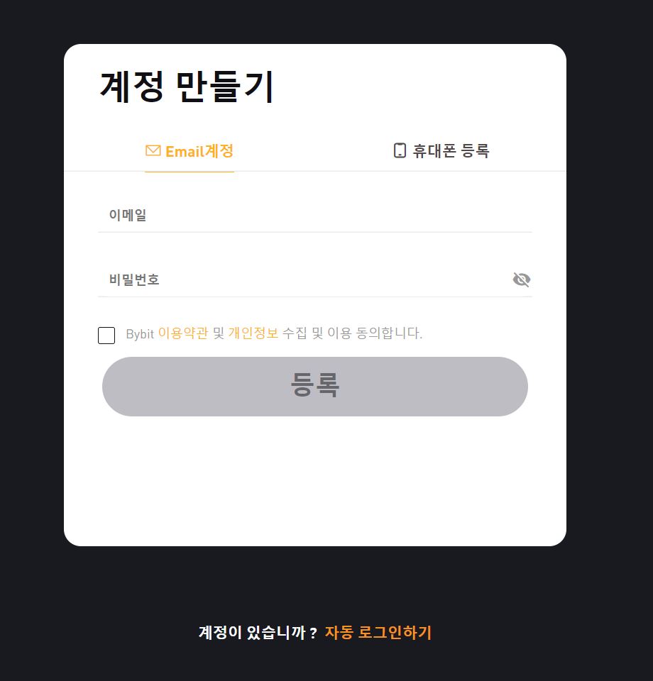Open the 이용약관 link
Screen dimensions: 653x681
point(183,333)
